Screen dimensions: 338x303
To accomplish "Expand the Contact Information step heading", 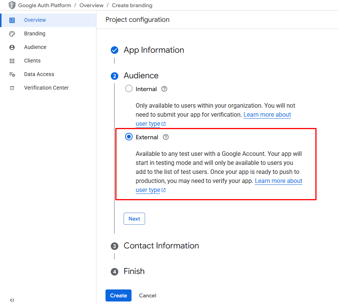I will tap(161, 246).
